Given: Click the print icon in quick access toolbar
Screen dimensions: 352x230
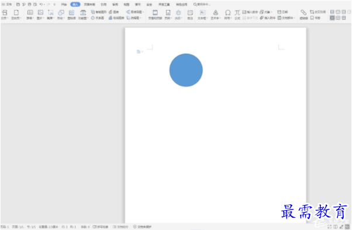Looking at the screenshot, I should [29, 4].
